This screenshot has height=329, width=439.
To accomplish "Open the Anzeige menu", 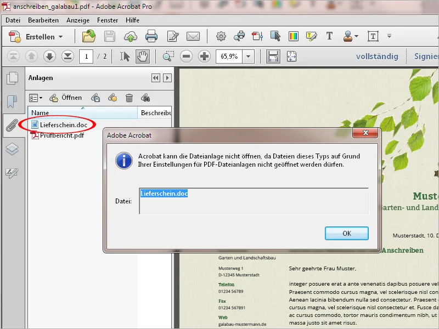I will point(78,20).
